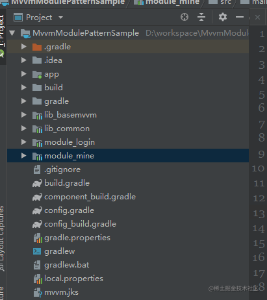The height and width of the screenshot is (300, 267).
Task: Click the build.gradle elephant icon
Action: click(x=37, y=183)
